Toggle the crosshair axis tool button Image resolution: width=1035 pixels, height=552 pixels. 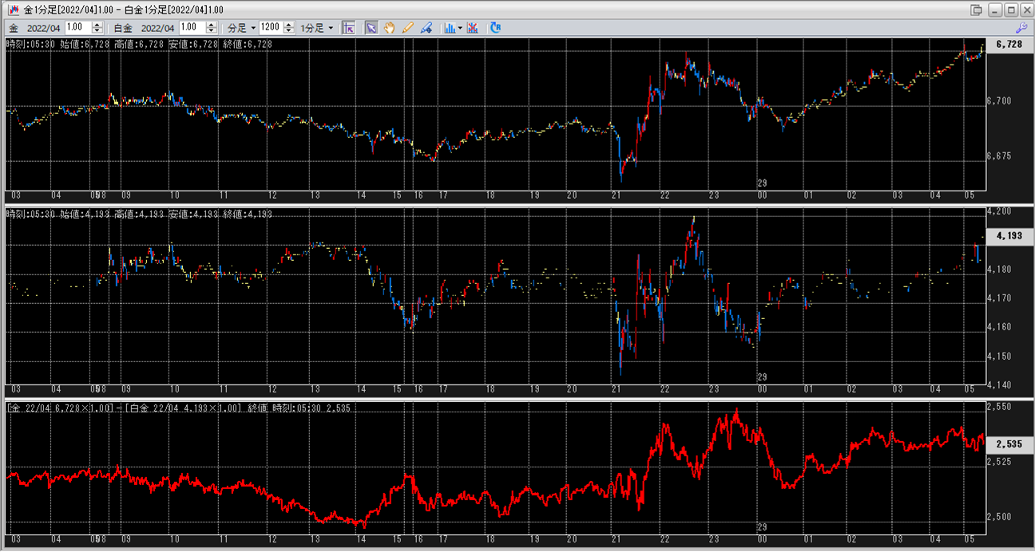[348, 28]
